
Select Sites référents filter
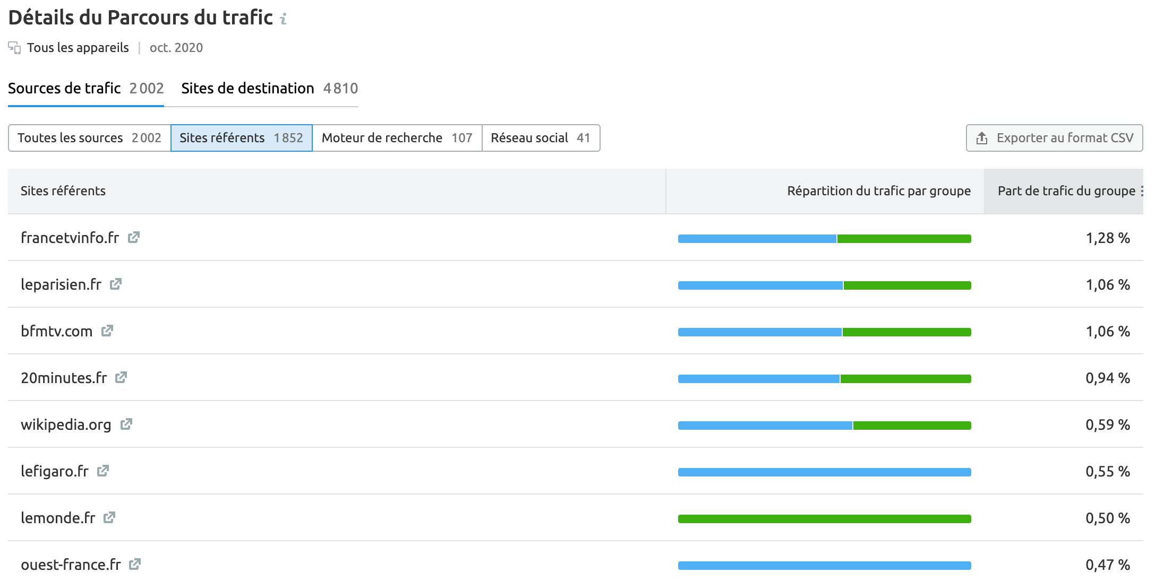pyautogui.click(x=241, y=138)
